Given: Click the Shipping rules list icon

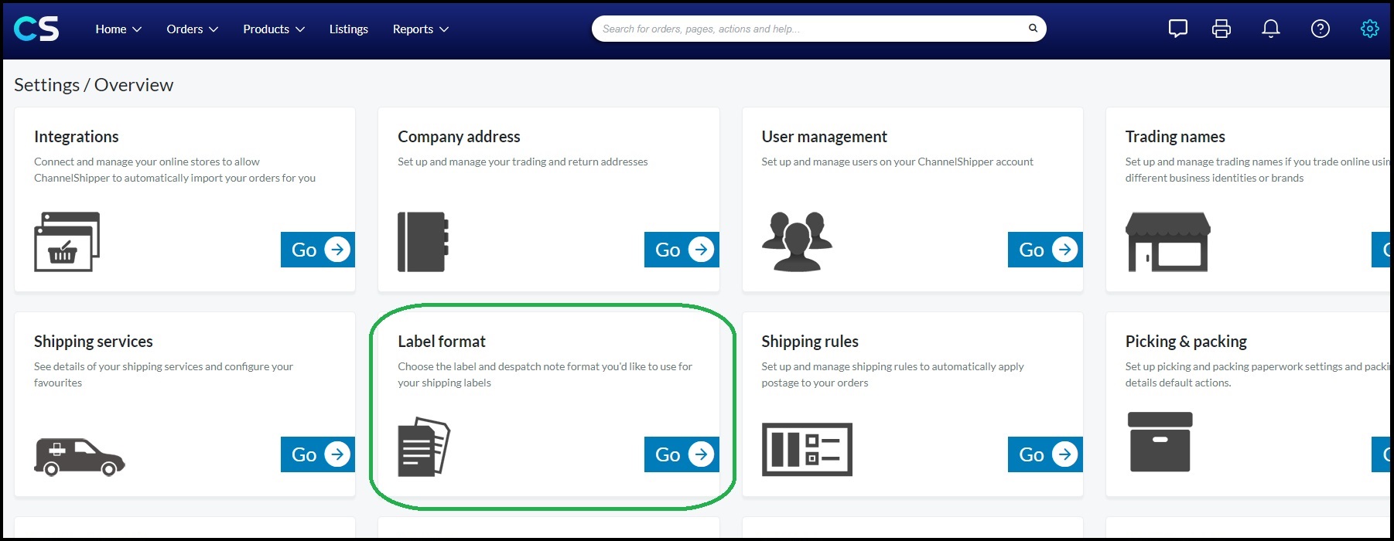Looking at the screenshot, I should click(807, 449).
